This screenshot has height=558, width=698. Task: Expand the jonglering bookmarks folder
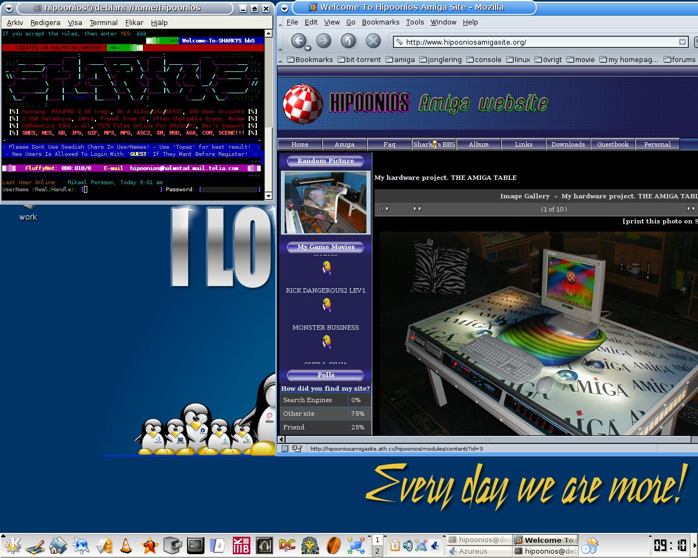coord(440,59)
